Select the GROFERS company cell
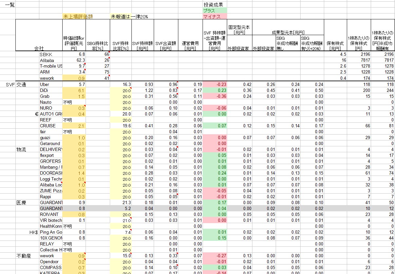The height and width of the screenshot is (274, 395). [x=51, y=161]
